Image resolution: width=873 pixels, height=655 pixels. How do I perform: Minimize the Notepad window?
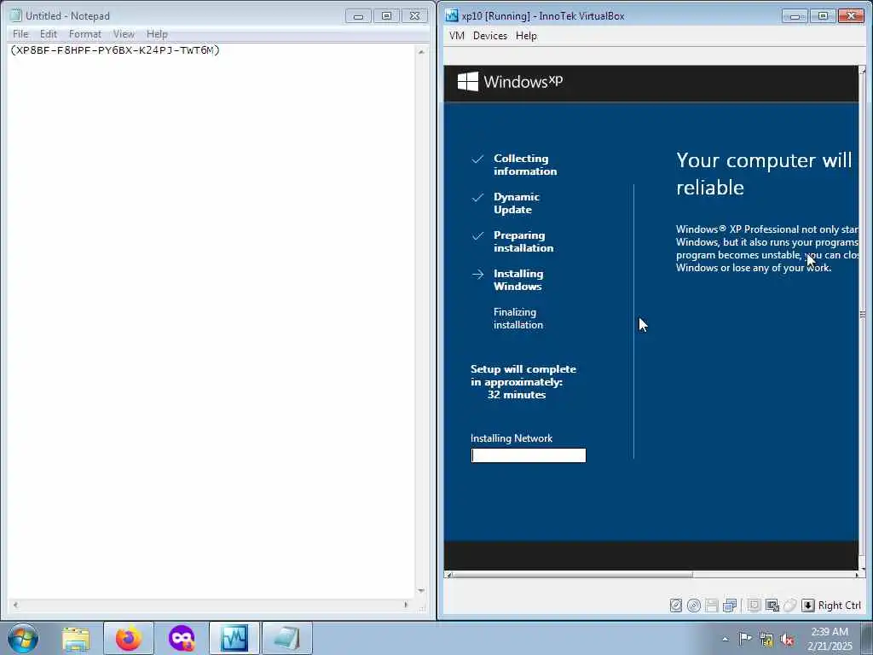click(x=358, y=16)
